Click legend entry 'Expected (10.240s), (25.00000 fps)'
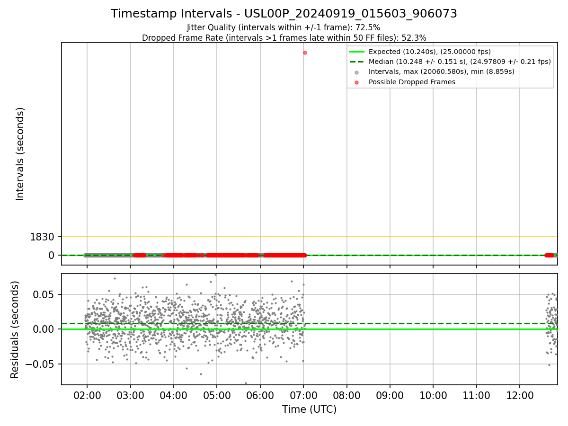 coord(429,52)
